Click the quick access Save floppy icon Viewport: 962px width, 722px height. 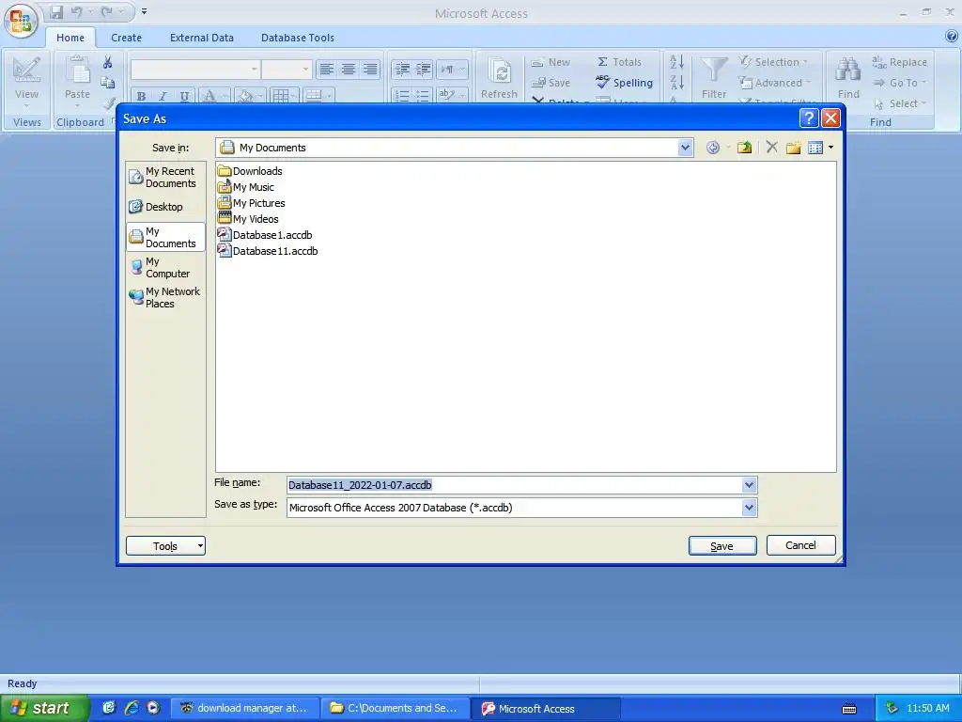click(56, 11)
